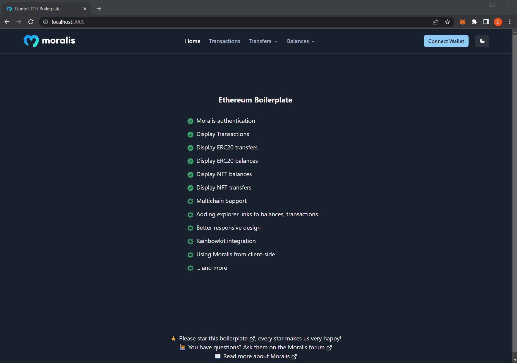This screenshot has height=363, width=517.
Task: Click the gear icon beside Multichain Support
Action: coord(190,201)
